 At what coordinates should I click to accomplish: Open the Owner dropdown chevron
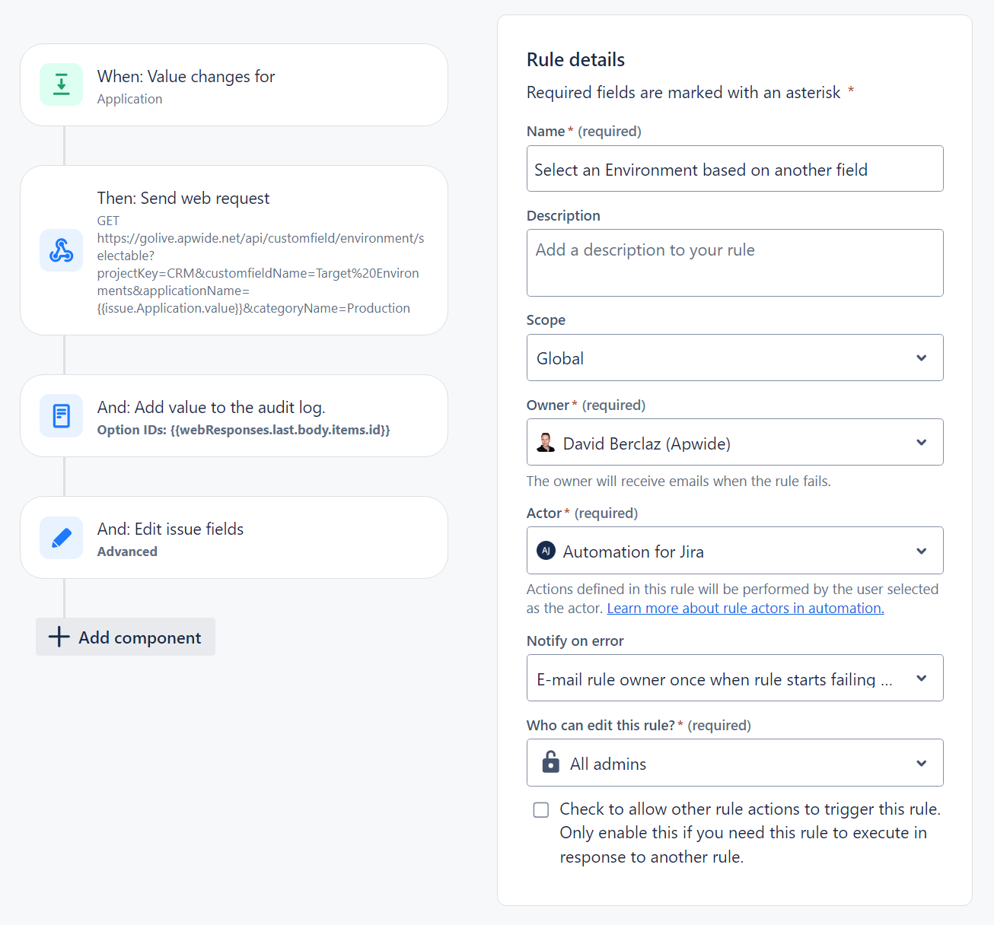921,442
